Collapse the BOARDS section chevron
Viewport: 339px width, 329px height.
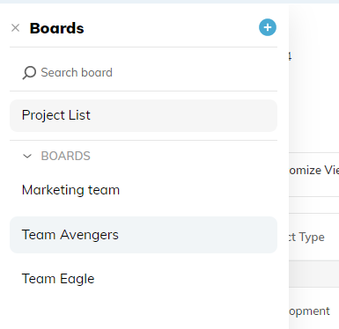click(x=27, y=156)
